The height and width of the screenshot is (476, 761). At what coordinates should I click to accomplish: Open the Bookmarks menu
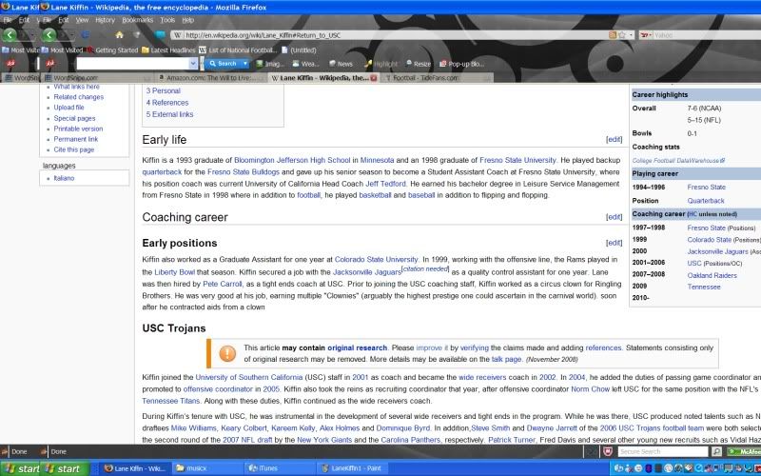(137, 20)
